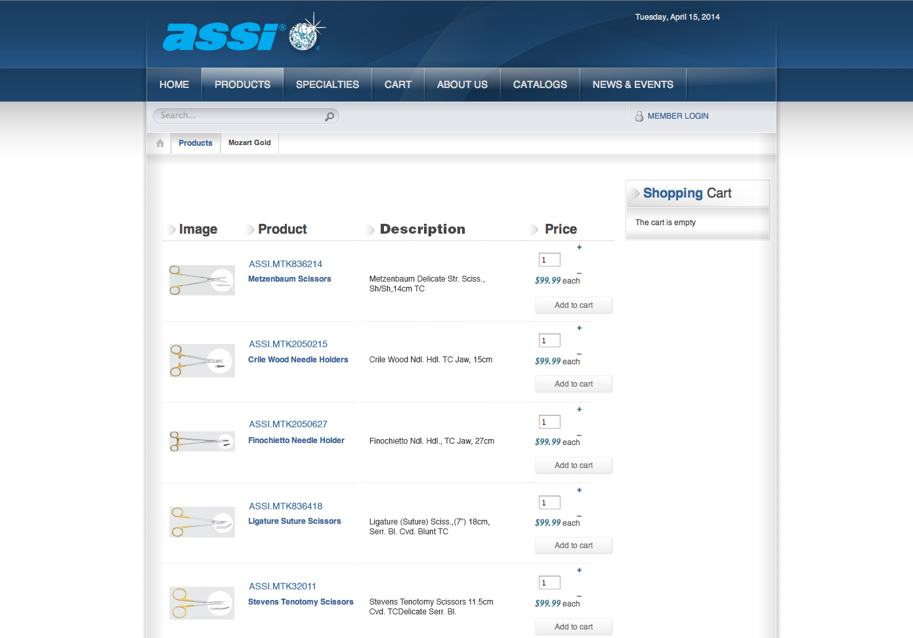Decrease quantity for Metzenbaum Scissors
The image size is (913, 638).
[579, 273]
